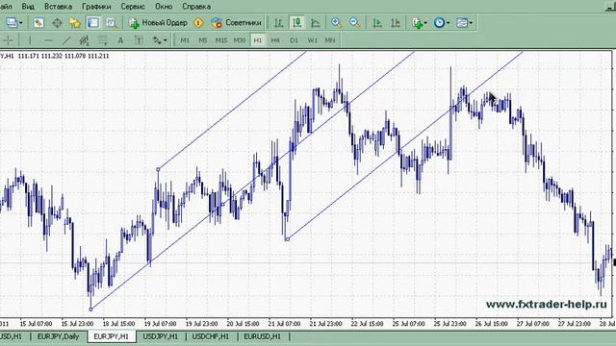Open the Templates icon
616x346 pixels.
(x=462, y=23)
